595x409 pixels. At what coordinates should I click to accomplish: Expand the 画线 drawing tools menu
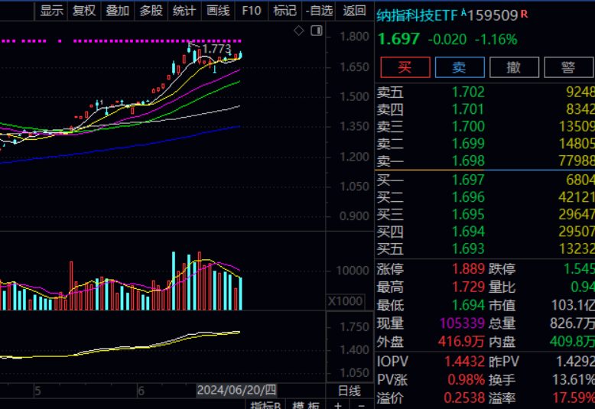coord(217,11)
